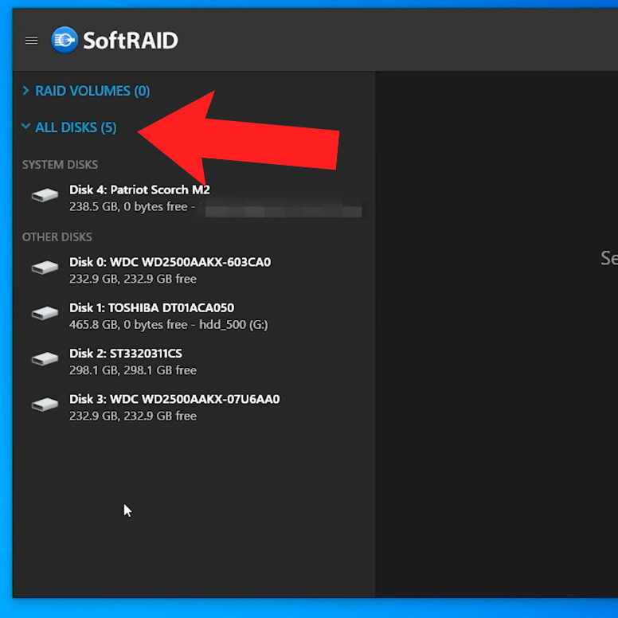Expand the RAID VOLUMES (0) section
Viewport: 618px width, 618px height.
point(25,91)
